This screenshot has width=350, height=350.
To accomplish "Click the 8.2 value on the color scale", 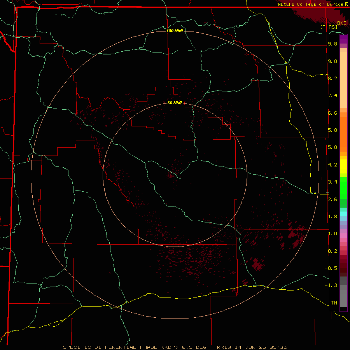I will tap(332, 78).
